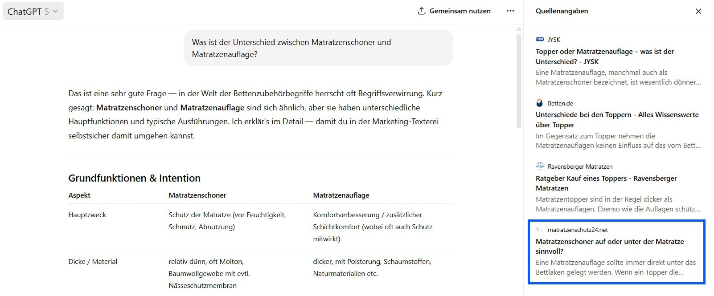The width and height of the screenshot is (714, 296).
Task: Click the X to close Quellenangaben panel
Action: (698, 11)
